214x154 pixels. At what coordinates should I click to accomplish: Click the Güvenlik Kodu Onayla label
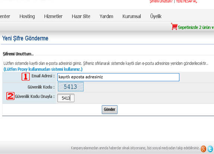(35, 96)
